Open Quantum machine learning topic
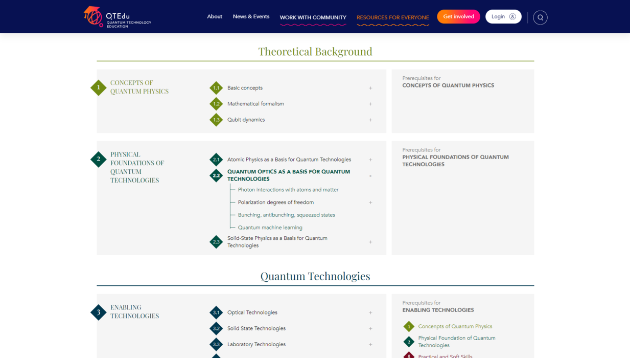This screenshot has height=358, width=630. 270,228
